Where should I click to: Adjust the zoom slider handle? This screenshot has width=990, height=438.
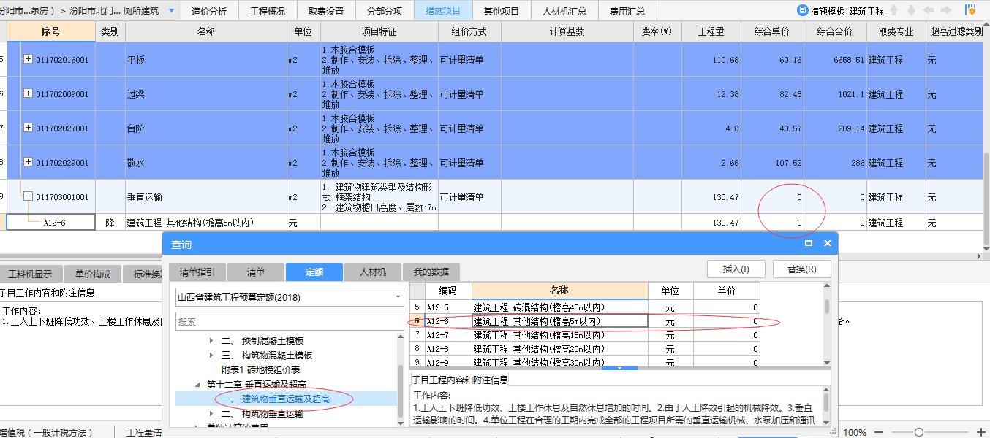coord(919,432)
